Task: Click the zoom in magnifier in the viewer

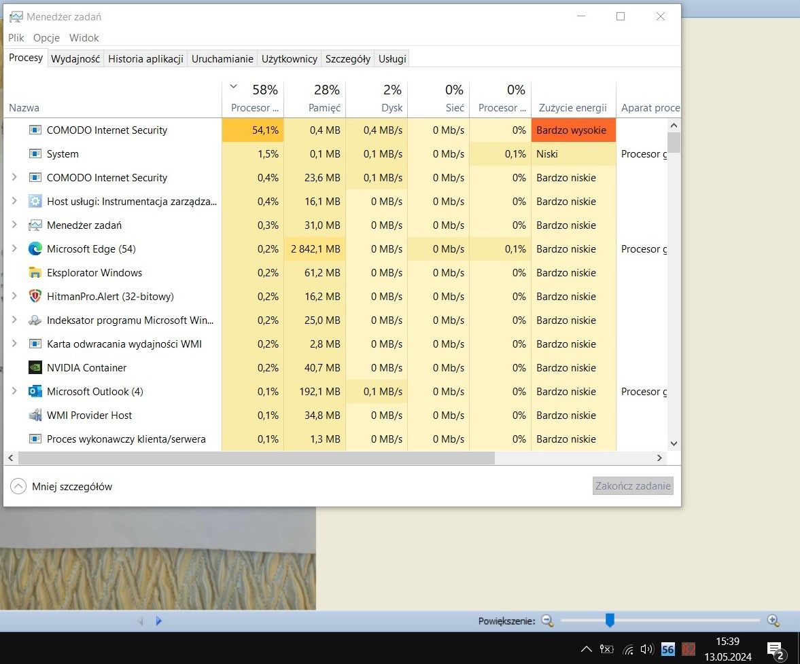Action: click(x=773, y=621)
